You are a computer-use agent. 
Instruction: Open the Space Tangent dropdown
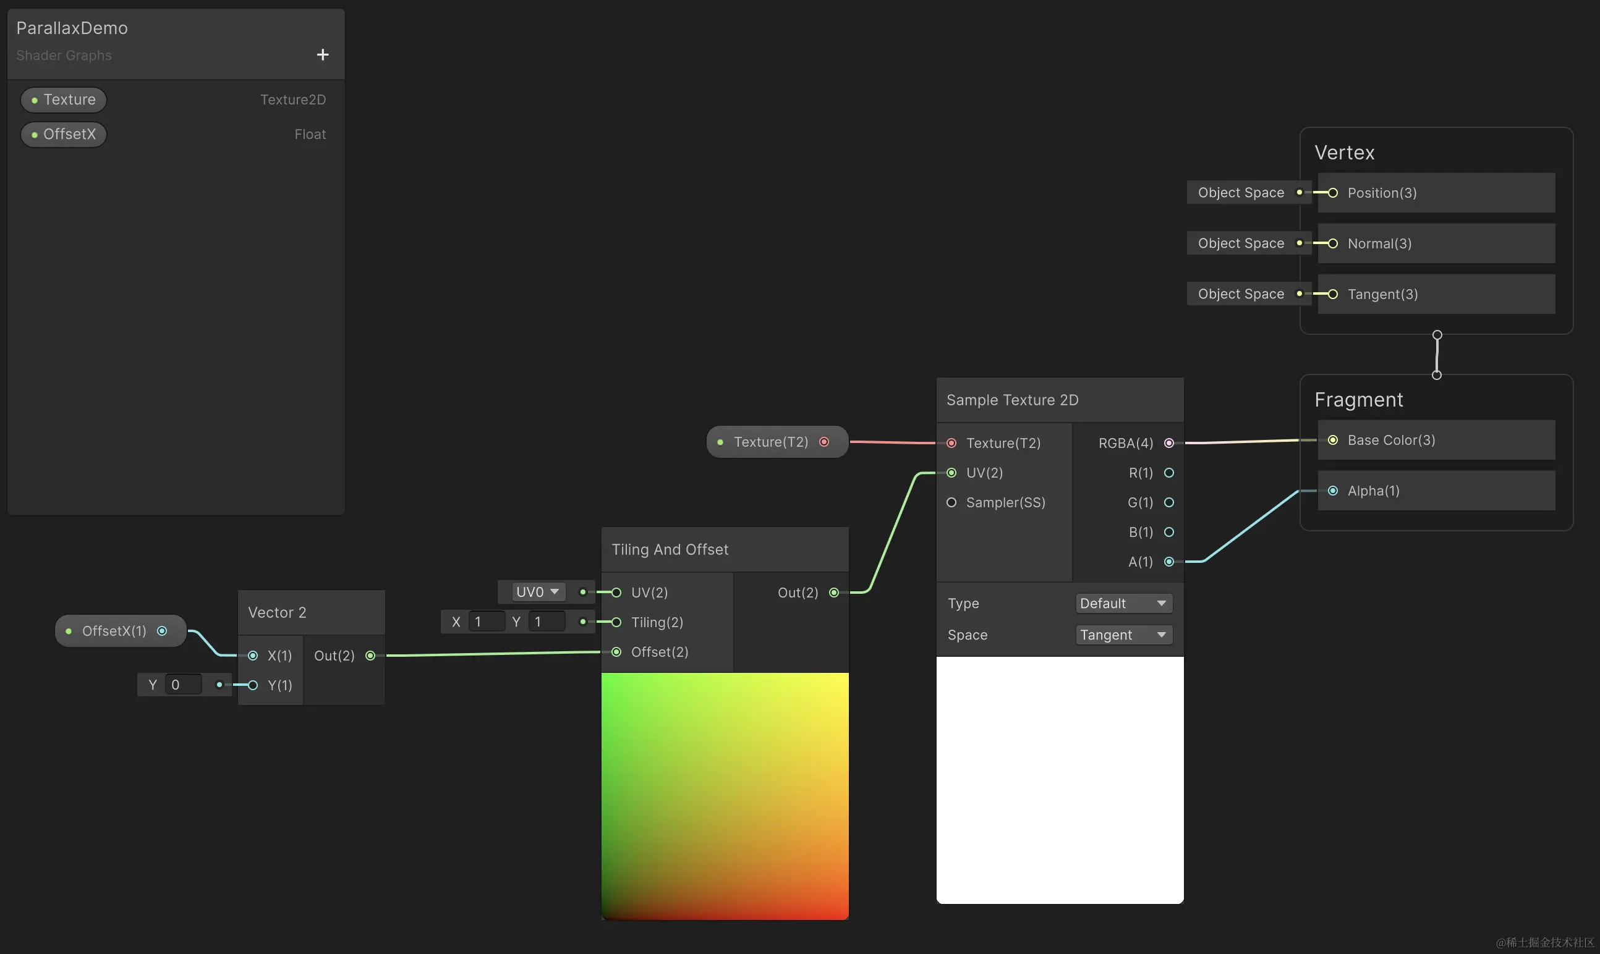click(1123, 635)
